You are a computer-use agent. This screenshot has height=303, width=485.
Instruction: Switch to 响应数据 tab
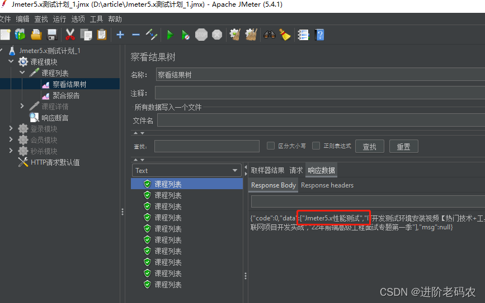[x=321, y=170]
